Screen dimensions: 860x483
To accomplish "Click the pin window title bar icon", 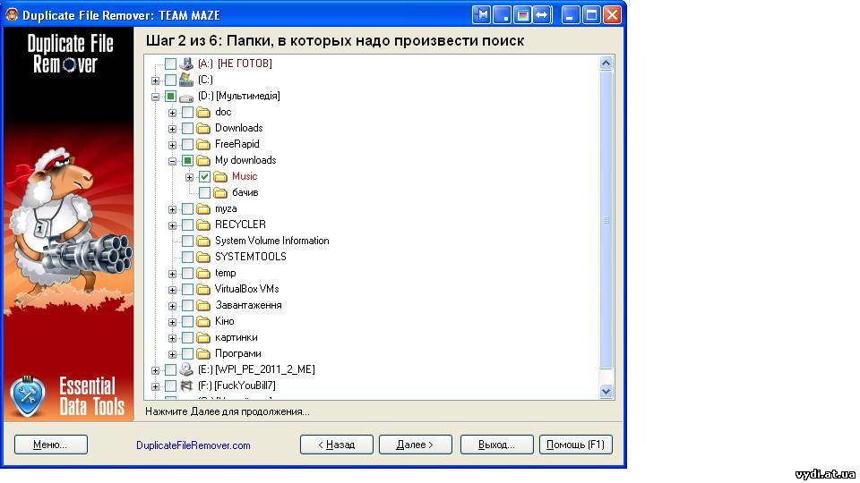I will click(481, 15).
